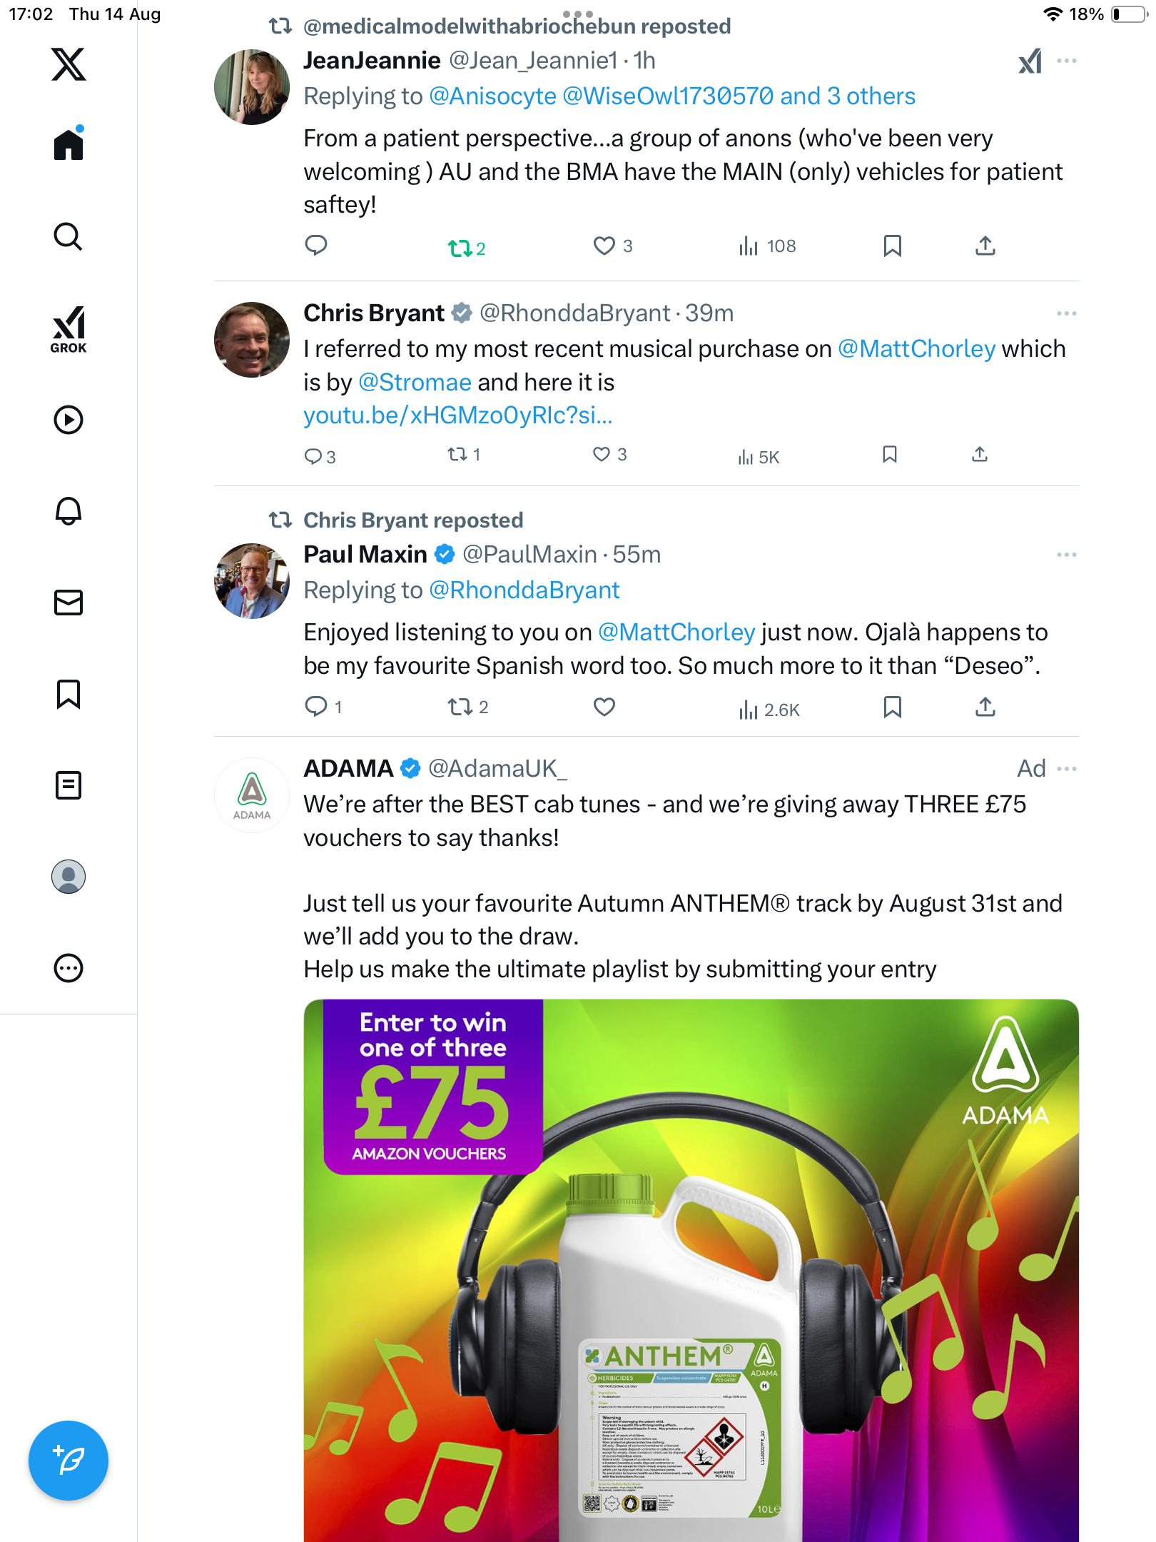1156x1542 pixels.
Task: Open Profile in the sidebar
Action: click(69, 877)
